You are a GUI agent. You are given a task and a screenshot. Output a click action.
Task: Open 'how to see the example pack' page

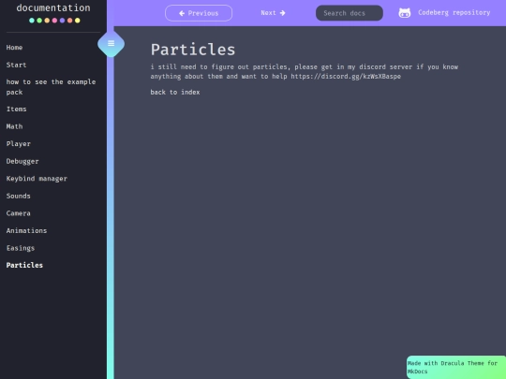tap(51, 87)
